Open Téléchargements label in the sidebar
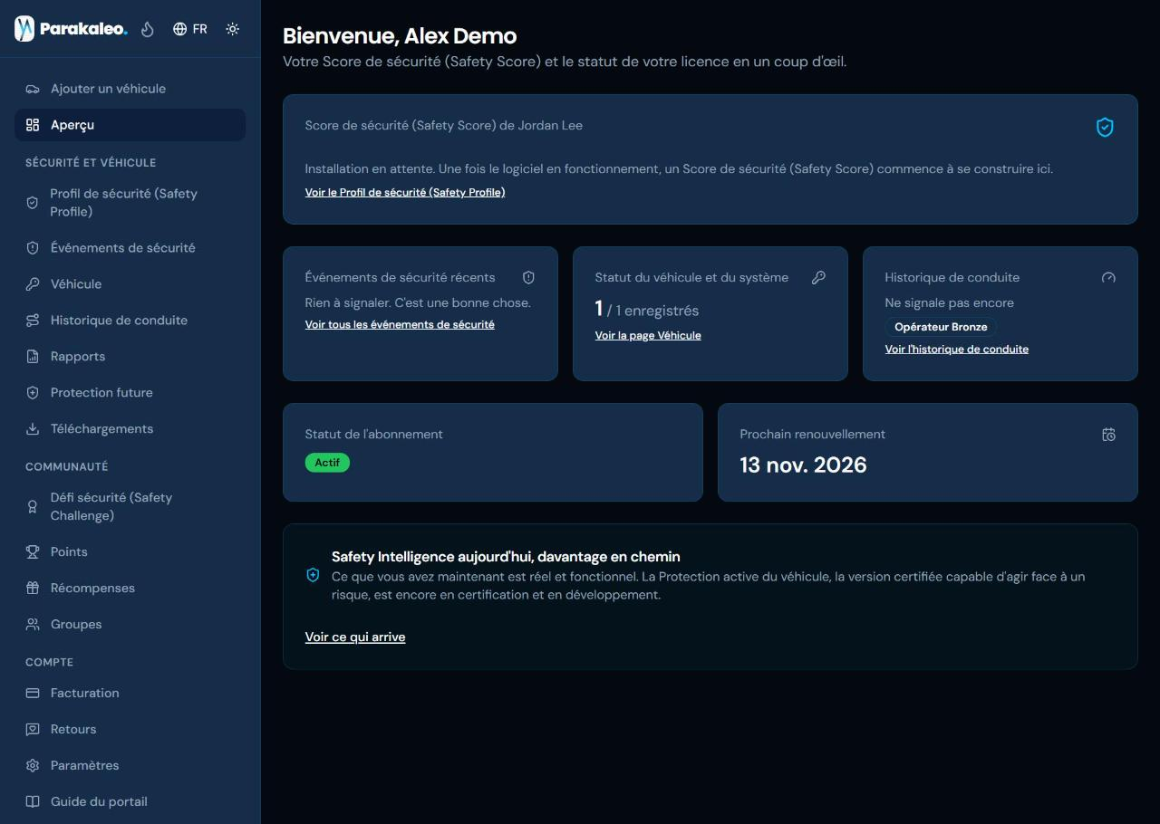Image resolution: width=1160 pixels, height=824 pixels. (x=101, y=429)
